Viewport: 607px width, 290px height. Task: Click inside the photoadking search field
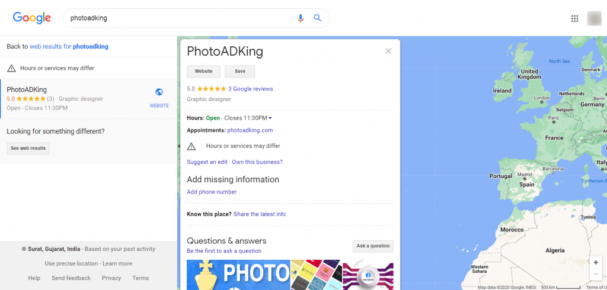click(x=178, y=18)
